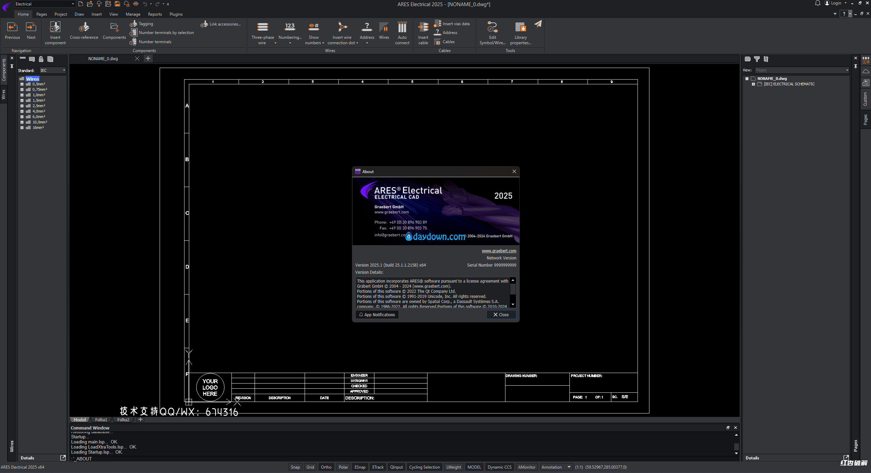Click App Notifications in About dialog
This screenshot has height=473, width=871.
click(377, 315)
